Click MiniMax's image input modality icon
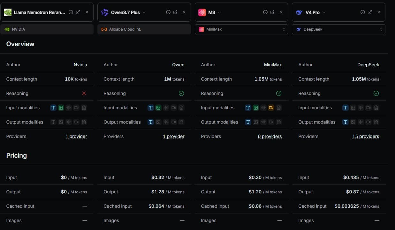This screenshot has height=230, width=395. pyautogui.click(x=256, y=108)
